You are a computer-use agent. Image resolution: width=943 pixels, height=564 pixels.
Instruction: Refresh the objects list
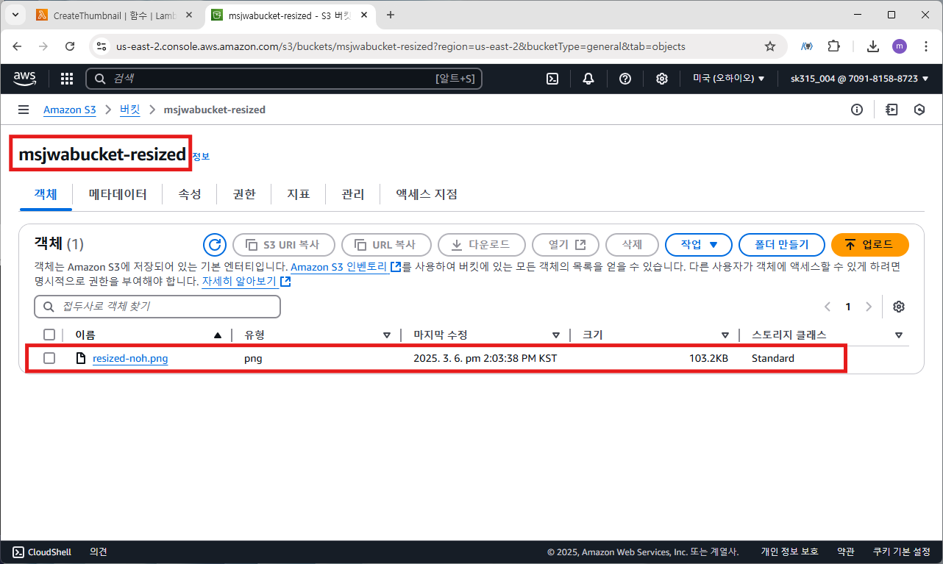[x=214, y=245]
